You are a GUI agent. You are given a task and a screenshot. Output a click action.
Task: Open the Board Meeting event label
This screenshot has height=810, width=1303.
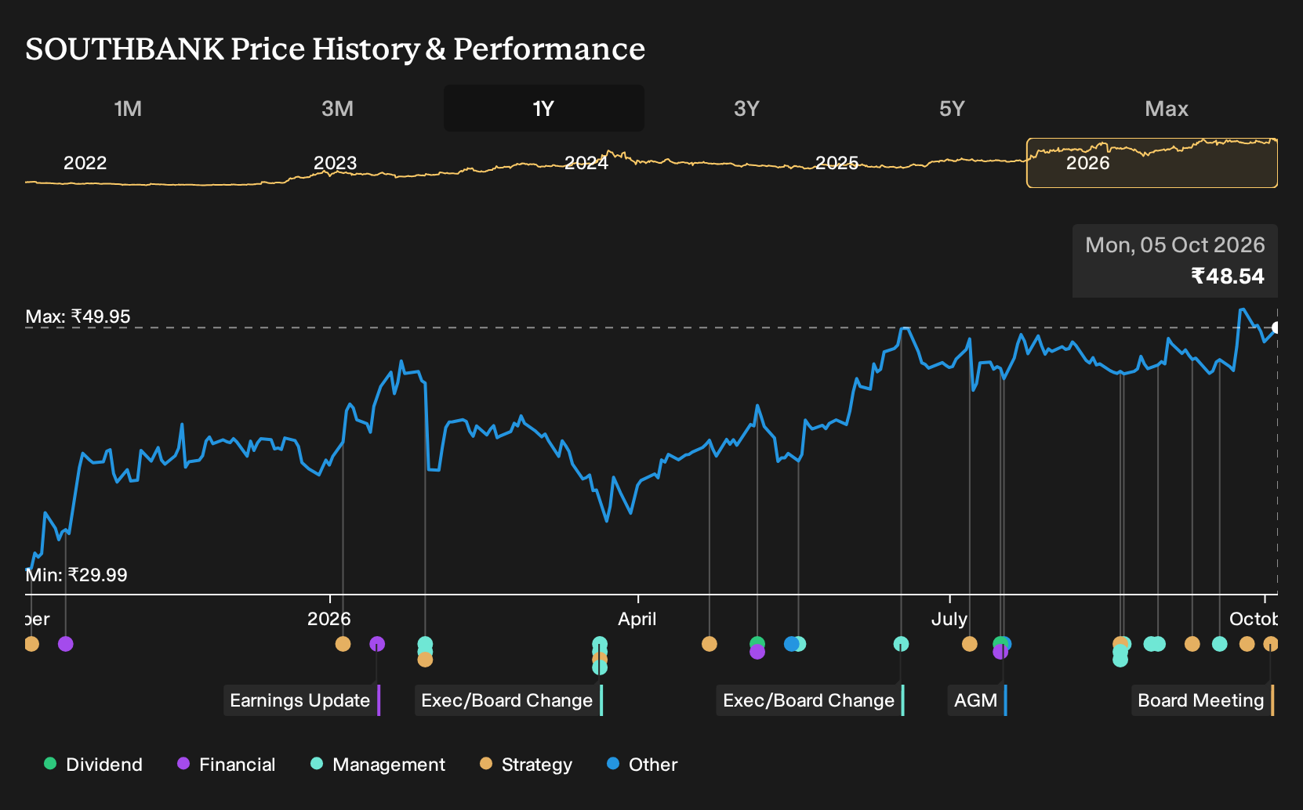(1203, 700)
